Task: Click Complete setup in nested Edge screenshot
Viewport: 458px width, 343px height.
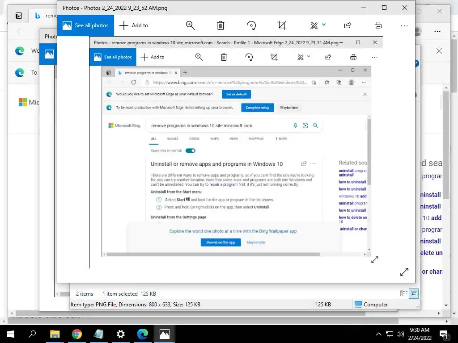Action: click(x=257, y=108)
